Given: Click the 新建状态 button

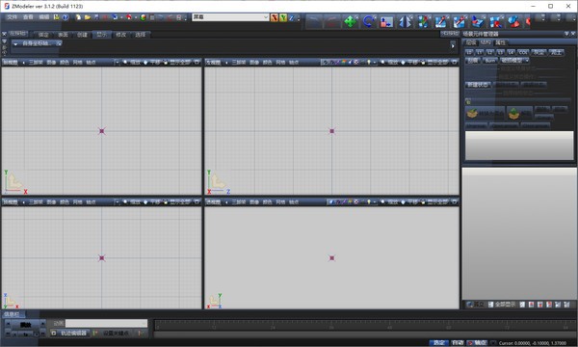Looking at the screenshot, I should [478, 85].
